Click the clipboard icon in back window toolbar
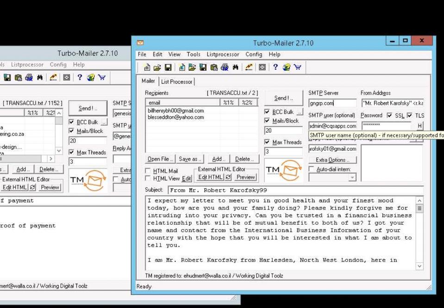 tap(19, 78)
